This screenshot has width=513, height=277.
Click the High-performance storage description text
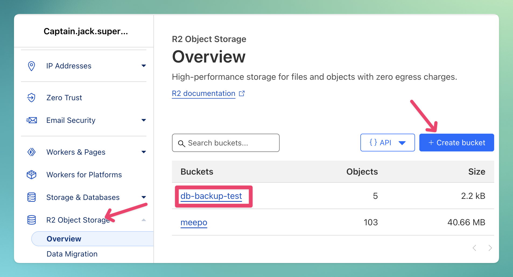[314, 77]
